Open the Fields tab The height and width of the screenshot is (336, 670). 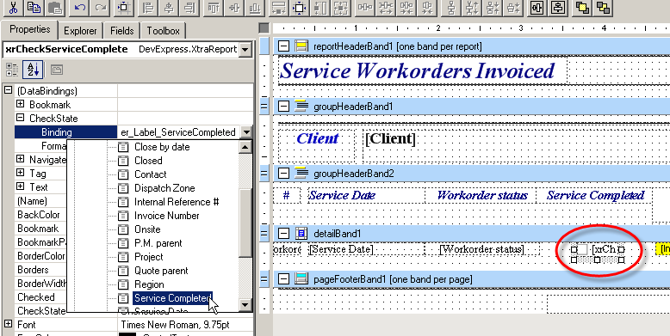click(x=121, y=31)
